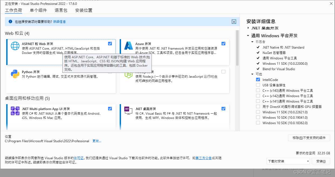Viewport: 335px width, 177px height.
Task: Uncheck ASP.NET 和 Web 开发 workload
Action: coord(110,43)
